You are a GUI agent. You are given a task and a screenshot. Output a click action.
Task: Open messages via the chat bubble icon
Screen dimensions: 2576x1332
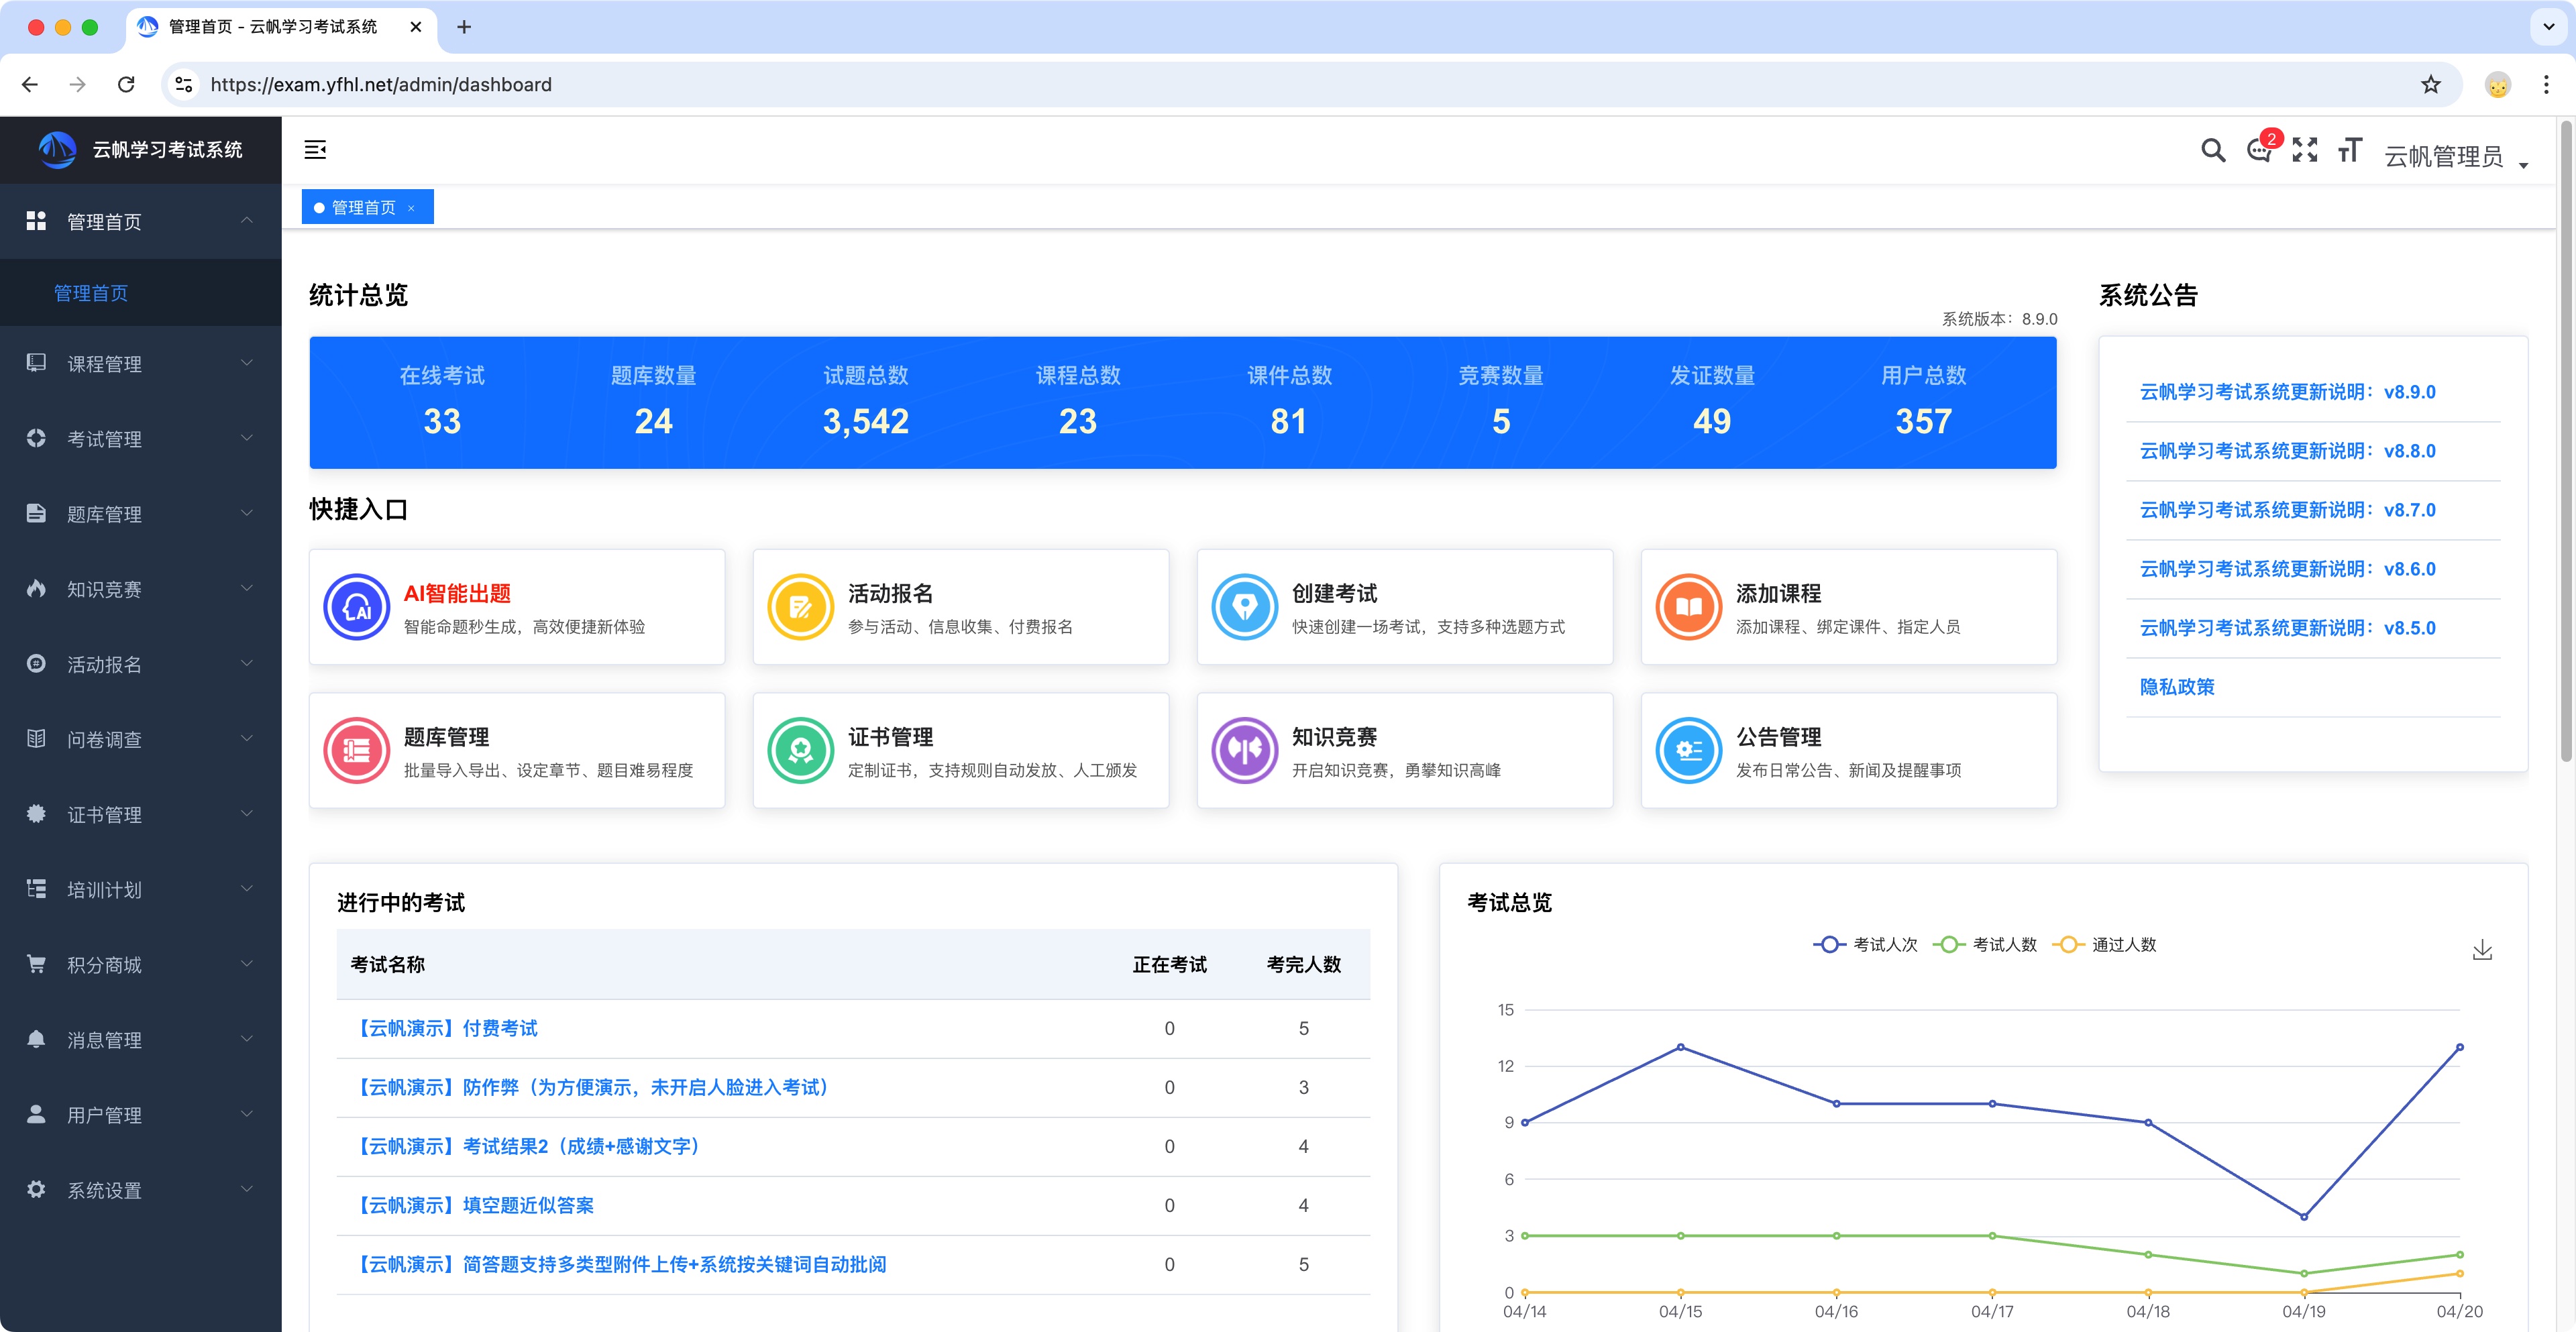click(2258, 151)
